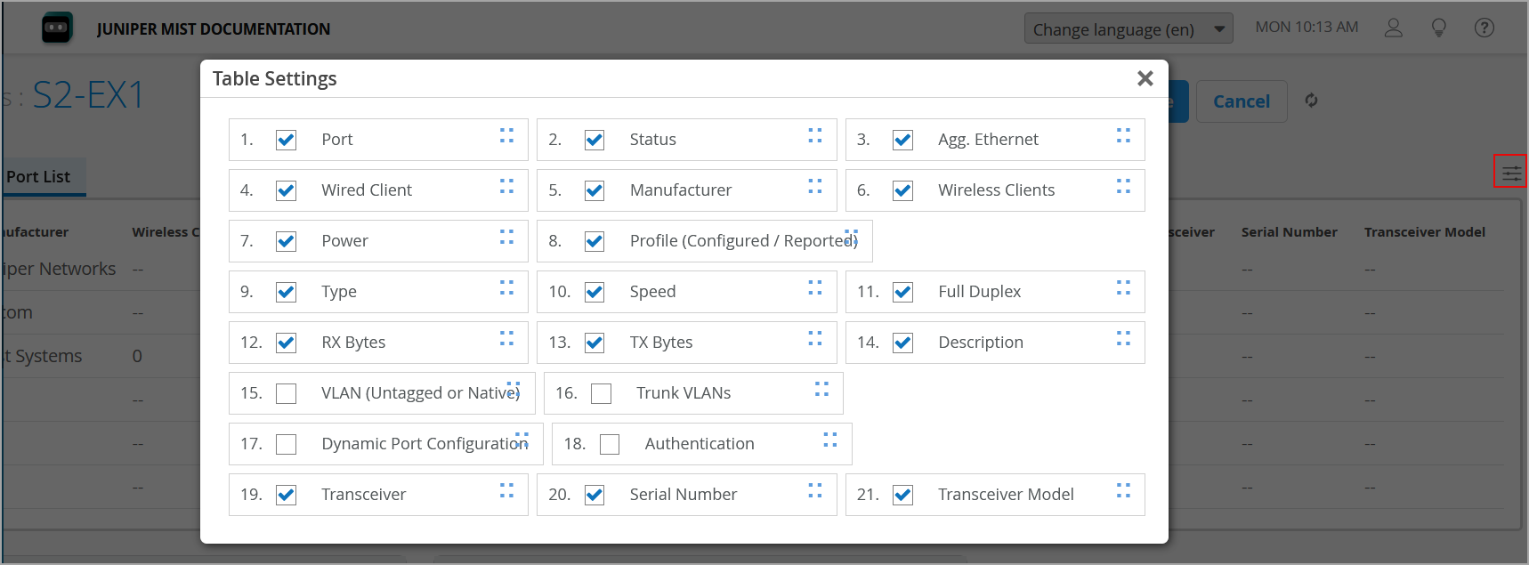The image size is (1529, 565).
Task: Uncheck the Wired Client checkbox
Action: coord(286,190)
